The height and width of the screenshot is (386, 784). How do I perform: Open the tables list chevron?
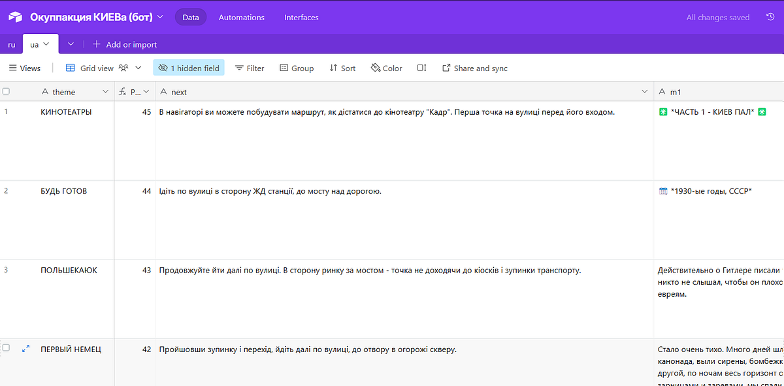(71, 44)
